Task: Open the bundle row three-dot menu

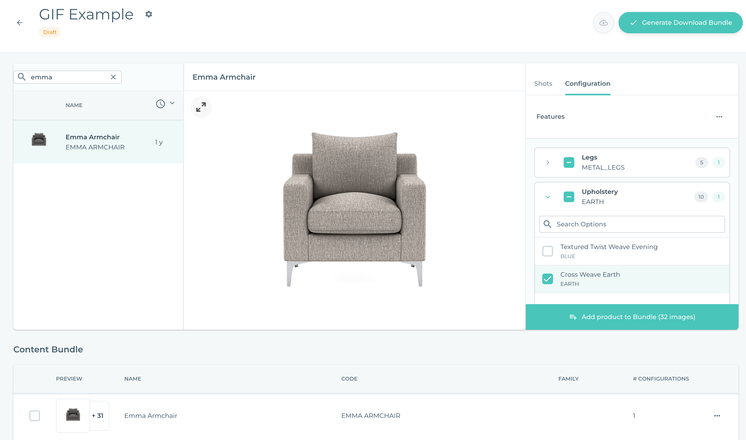Action: coord(717,416)
